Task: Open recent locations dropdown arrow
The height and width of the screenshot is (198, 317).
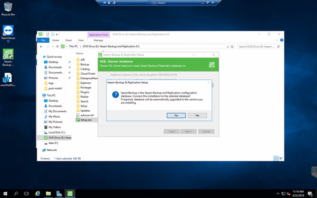Action: click(53, 47)
